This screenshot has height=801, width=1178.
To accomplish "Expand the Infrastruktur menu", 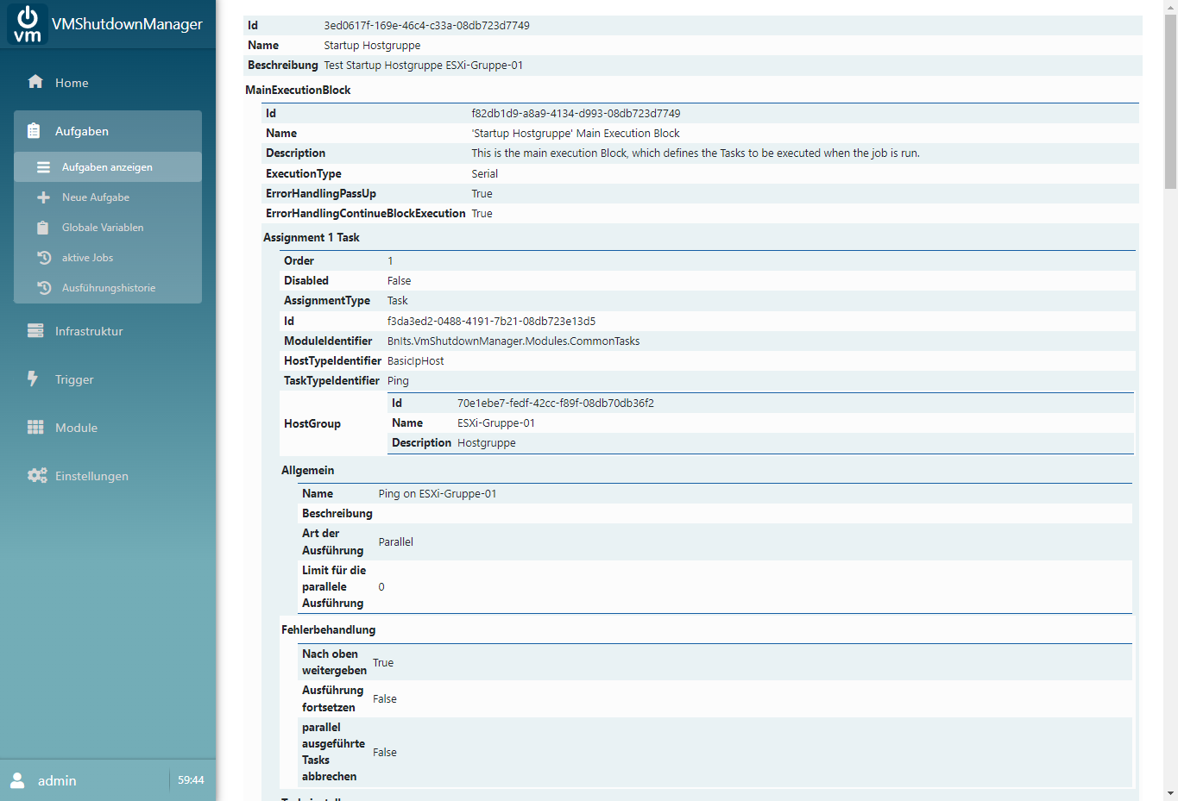I will (108, 331).
